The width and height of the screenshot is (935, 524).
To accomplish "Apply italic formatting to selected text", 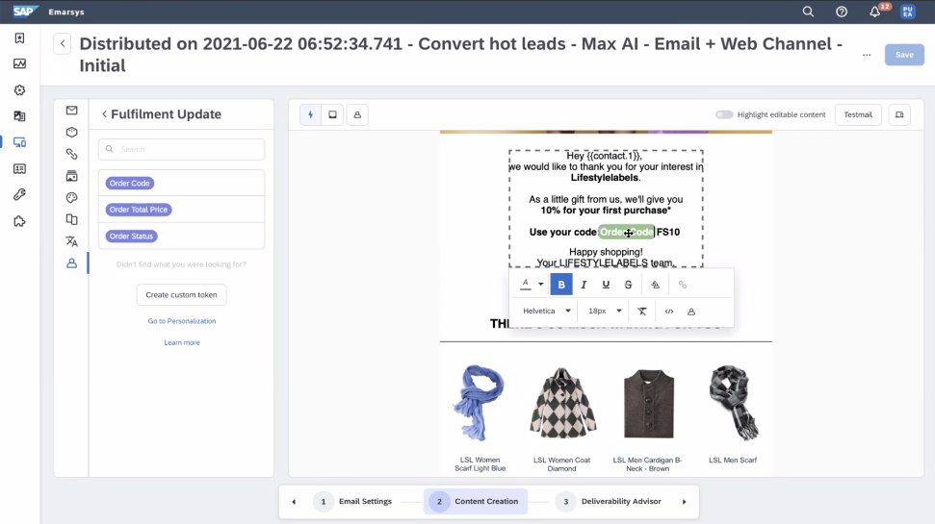I will click(584, 285).
